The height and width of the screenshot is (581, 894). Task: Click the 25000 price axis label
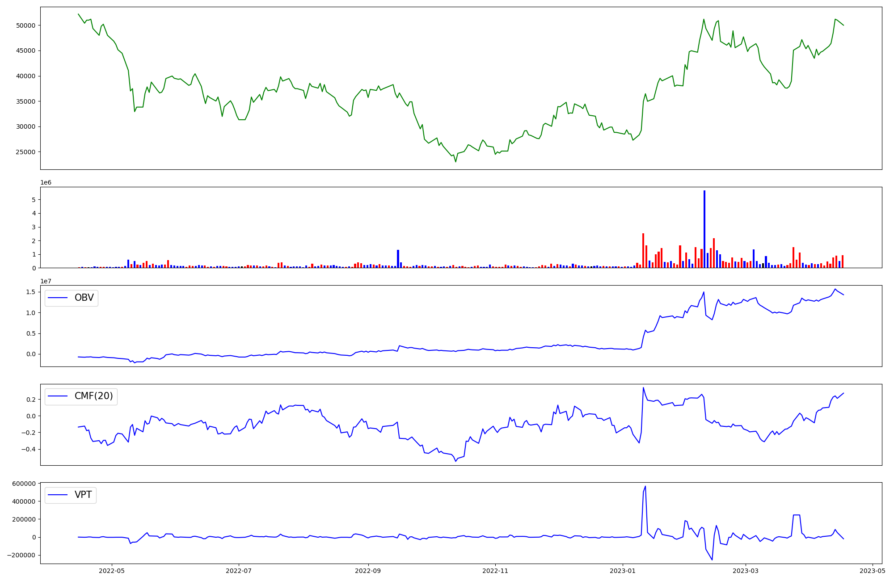(x=25, y=152)
